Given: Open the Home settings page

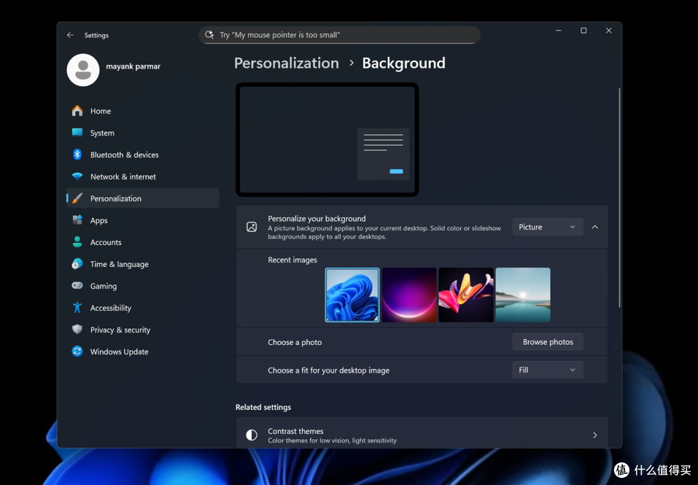Looking at the screenshot, I should point(142,111).
